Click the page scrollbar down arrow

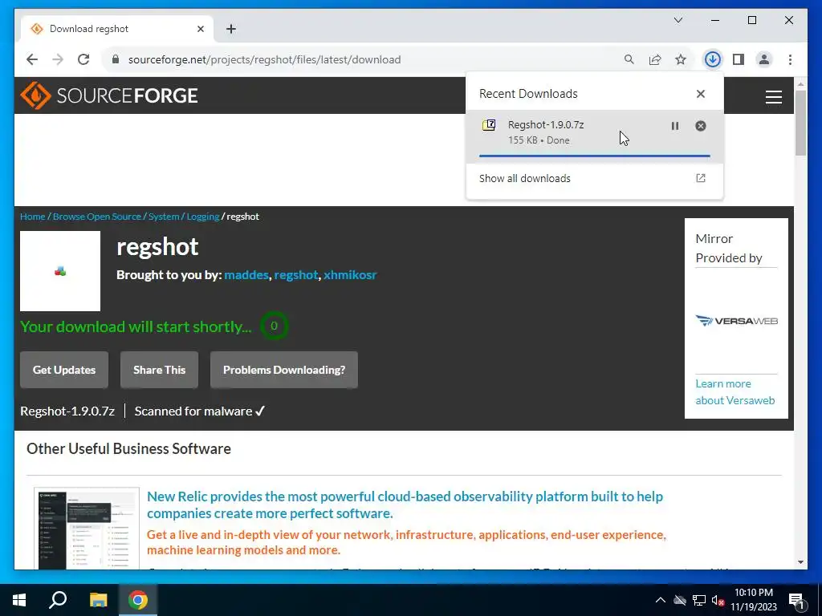click(800, 562)
